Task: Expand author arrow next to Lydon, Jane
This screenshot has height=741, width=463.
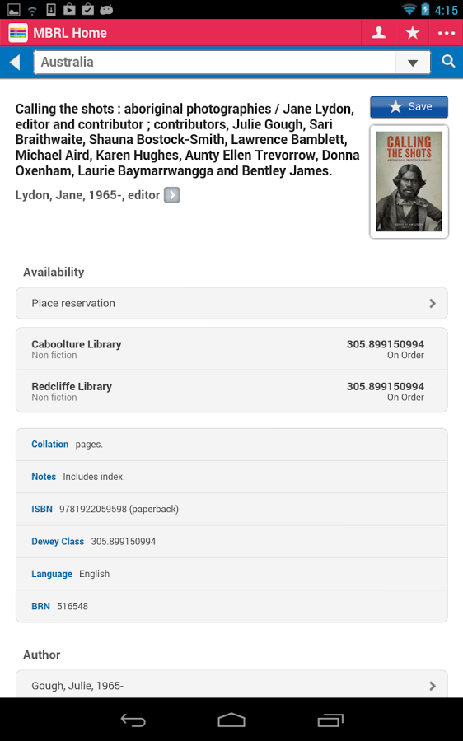Action: [171, 194]
